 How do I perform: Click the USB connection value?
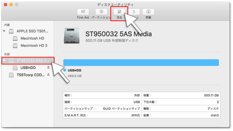tap(137, 102)
